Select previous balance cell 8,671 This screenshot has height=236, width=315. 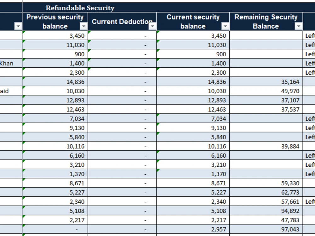(55, 183)
